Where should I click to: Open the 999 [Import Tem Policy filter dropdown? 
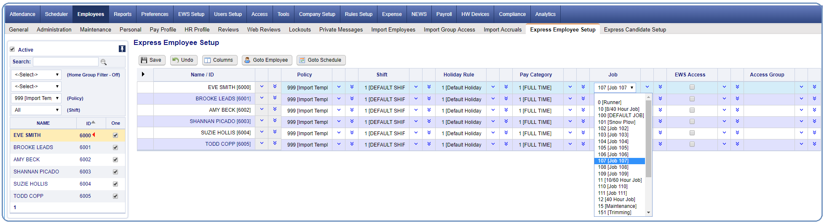pyautogui.click(x=36, y=98)
